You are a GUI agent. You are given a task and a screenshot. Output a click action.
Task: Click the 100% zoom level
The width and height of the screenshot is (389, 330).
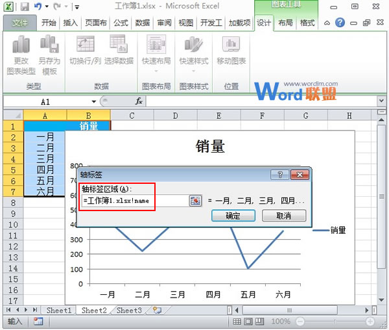(281, 322)
